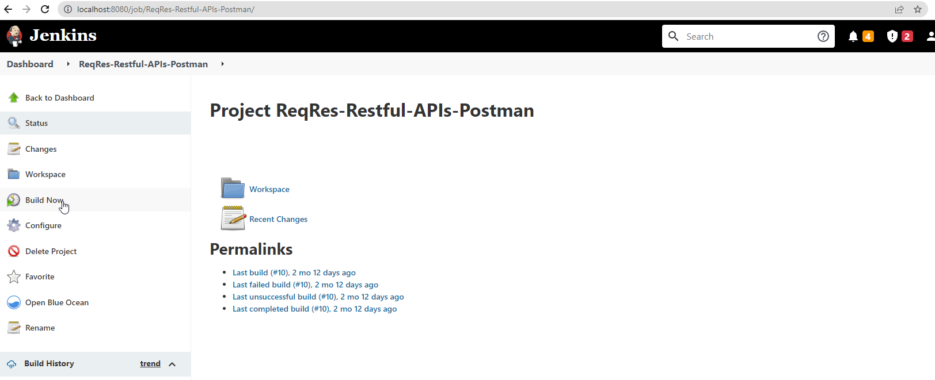Click the Delete Project prohibition icon
Image resolution: width=935 pixels, height=380 pixels.
[x=14, y=251]
